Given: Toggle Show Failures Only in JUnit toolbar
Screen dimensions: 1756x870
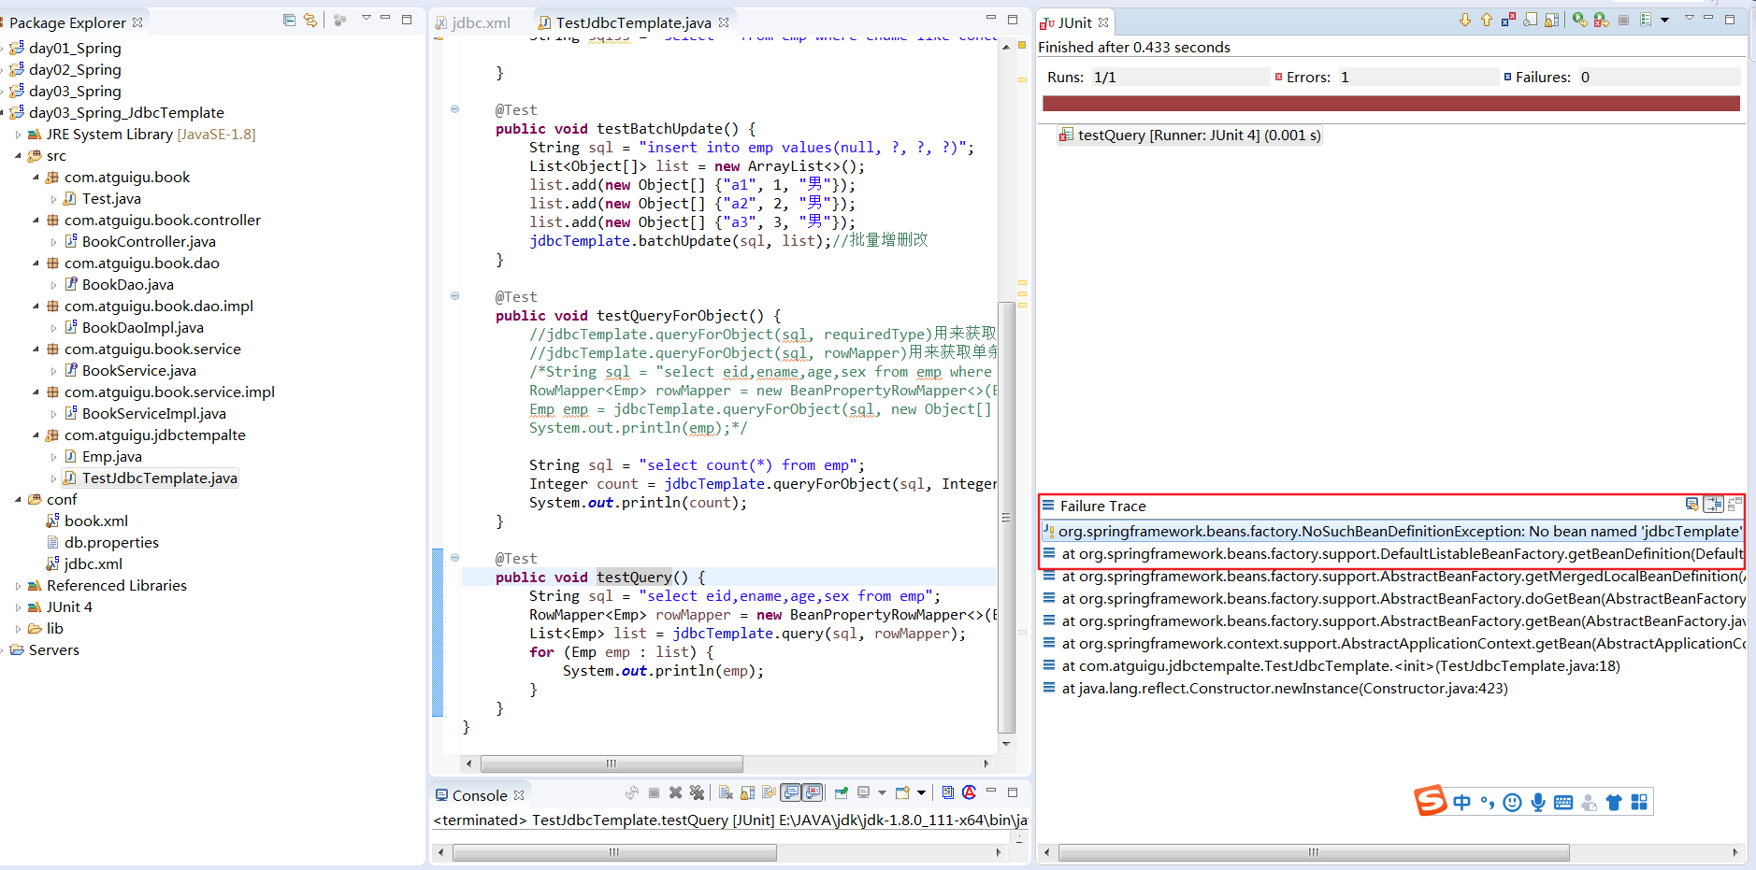Looking at the screenshot, I should pyautogui.click(x=1508, y=21).
